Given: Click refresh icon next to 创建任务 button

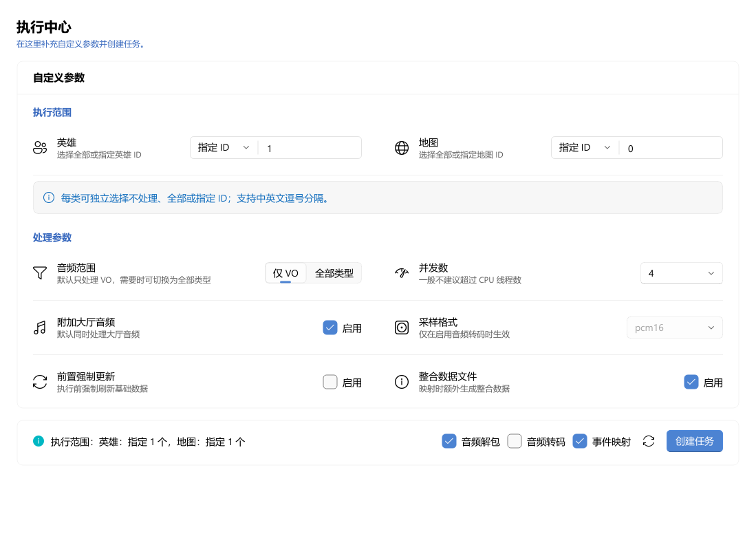Looking at the screenshot, I should (649, 441).
